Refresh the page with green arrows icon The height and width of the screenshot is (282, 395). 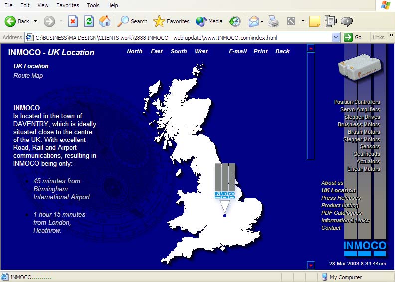tap(89, 21)
